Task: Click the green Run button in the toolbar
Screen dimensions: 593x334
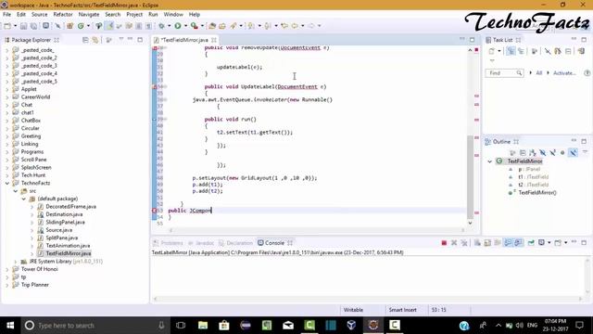Action: coord(177,26)
